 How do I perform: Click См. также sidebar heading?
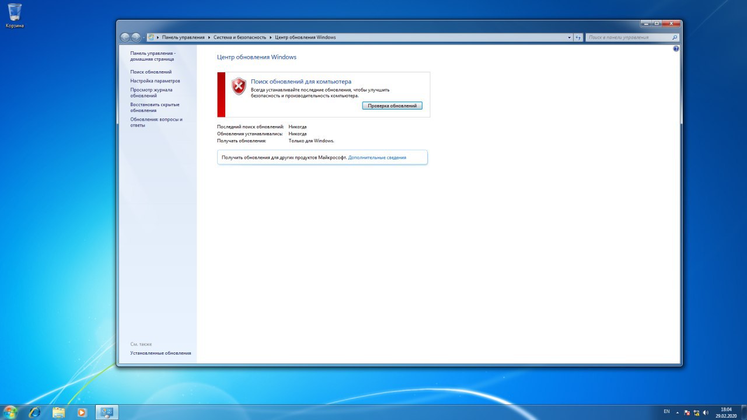[x=141, y=344]
